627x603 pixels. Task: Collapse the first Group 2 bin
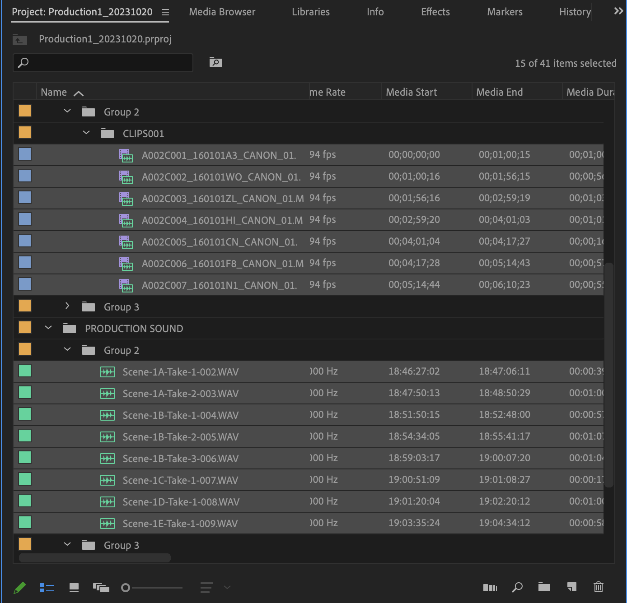click(x=67, y=111)
